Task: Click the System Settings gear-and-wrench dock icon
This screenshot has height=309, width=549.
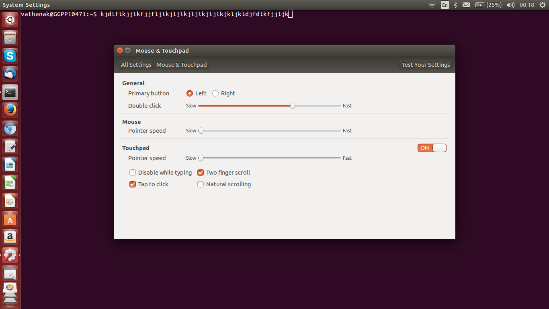Action: click(x=10, y=255)
